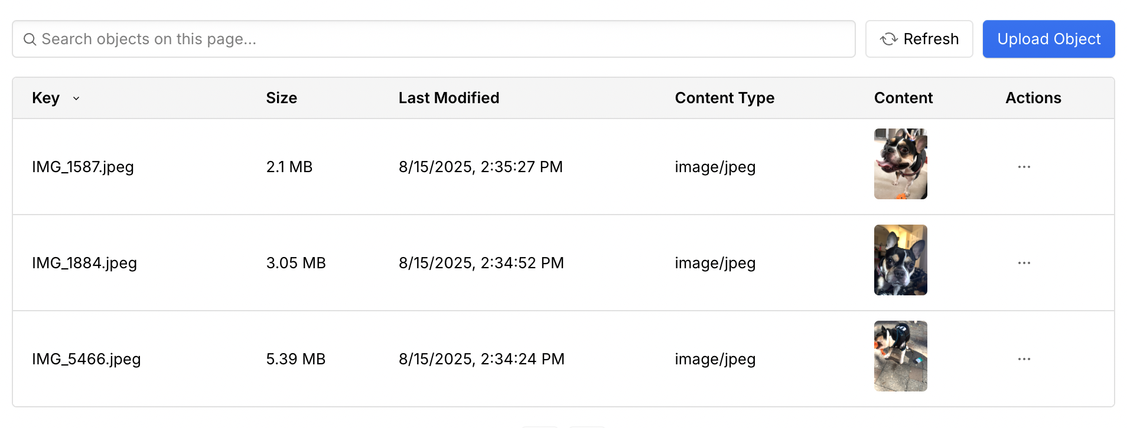The height and width of the screenshot is (428, 1127).
Task: Open the IMG_1587.jpeg thumbnail preview
Action: [x=900, y=163]
